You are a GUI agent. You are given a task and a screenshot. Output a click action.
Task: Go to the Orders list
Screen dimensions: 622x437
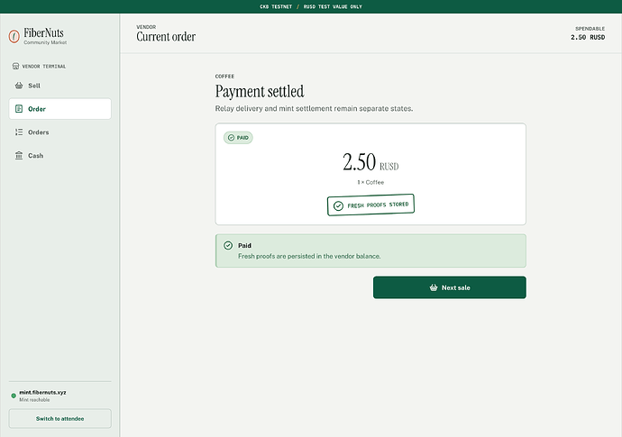(x=59, y=132)
